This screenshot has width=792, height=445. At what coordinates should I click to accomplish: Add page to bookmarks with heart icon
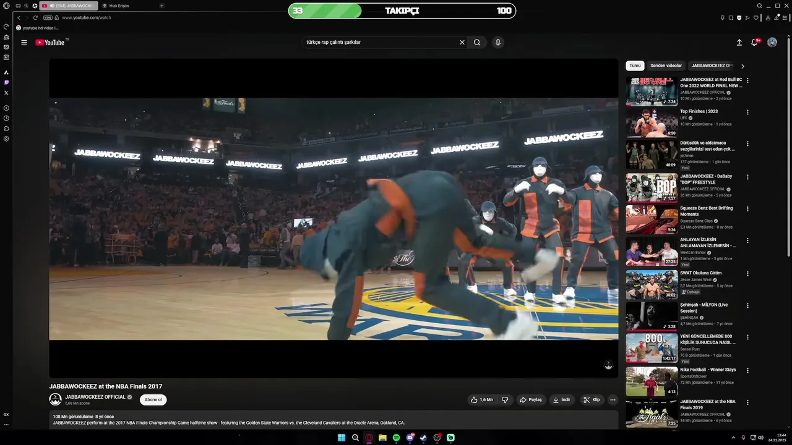coord(755,18)
